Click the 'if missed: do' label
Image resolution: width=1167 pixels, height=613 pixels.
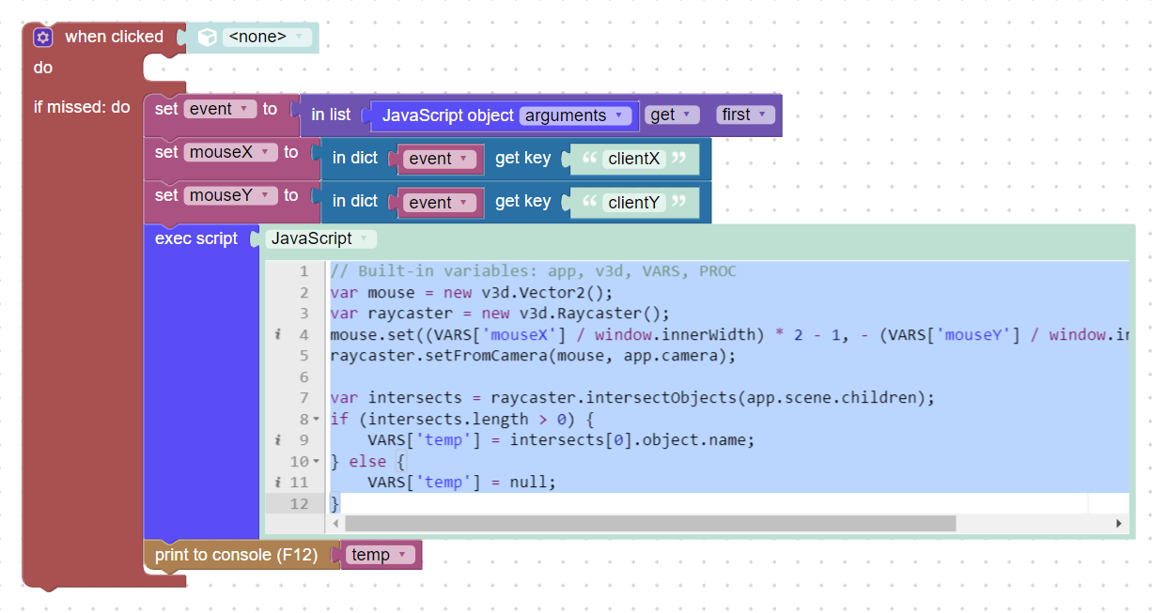coord(82,107)
